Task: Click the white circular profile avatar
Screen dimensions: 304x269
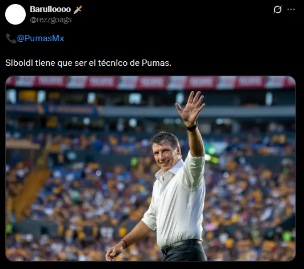Action: [15, 14]
